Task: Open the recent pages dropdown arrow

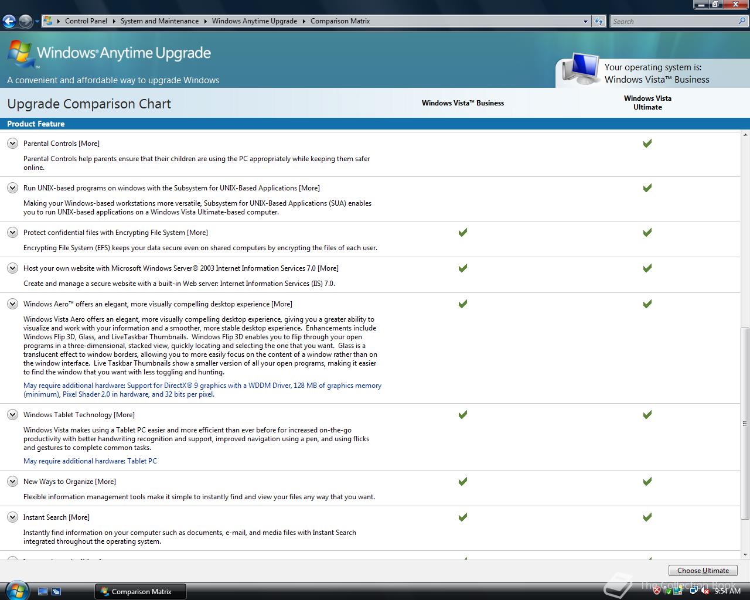Action: 37,22
